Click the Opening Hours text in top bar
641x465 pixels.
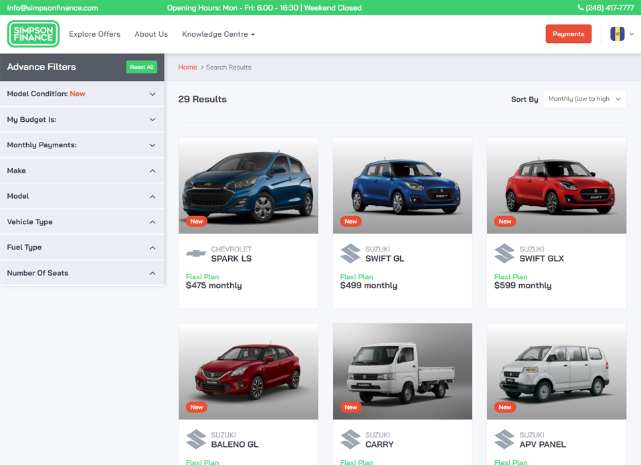264,8
